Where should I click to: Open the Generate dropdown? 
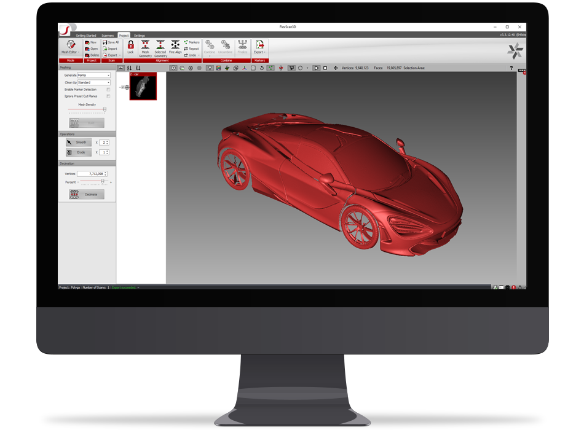(94, 76)
